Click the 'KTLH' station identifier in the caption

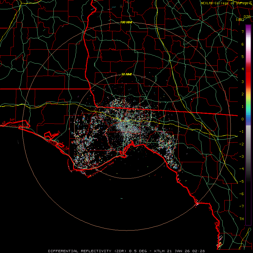tap(159, 251)
